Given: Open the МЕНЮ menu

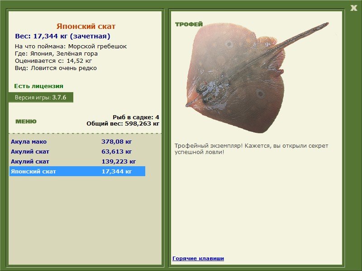Looking at the screenshot, I should coord(26,121).
